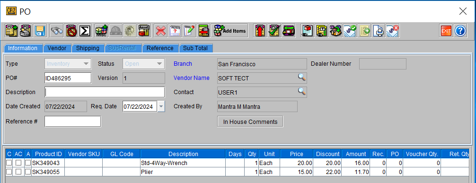The image size is (476, 183).
Task: Click the Price column header
Action: 297,154
